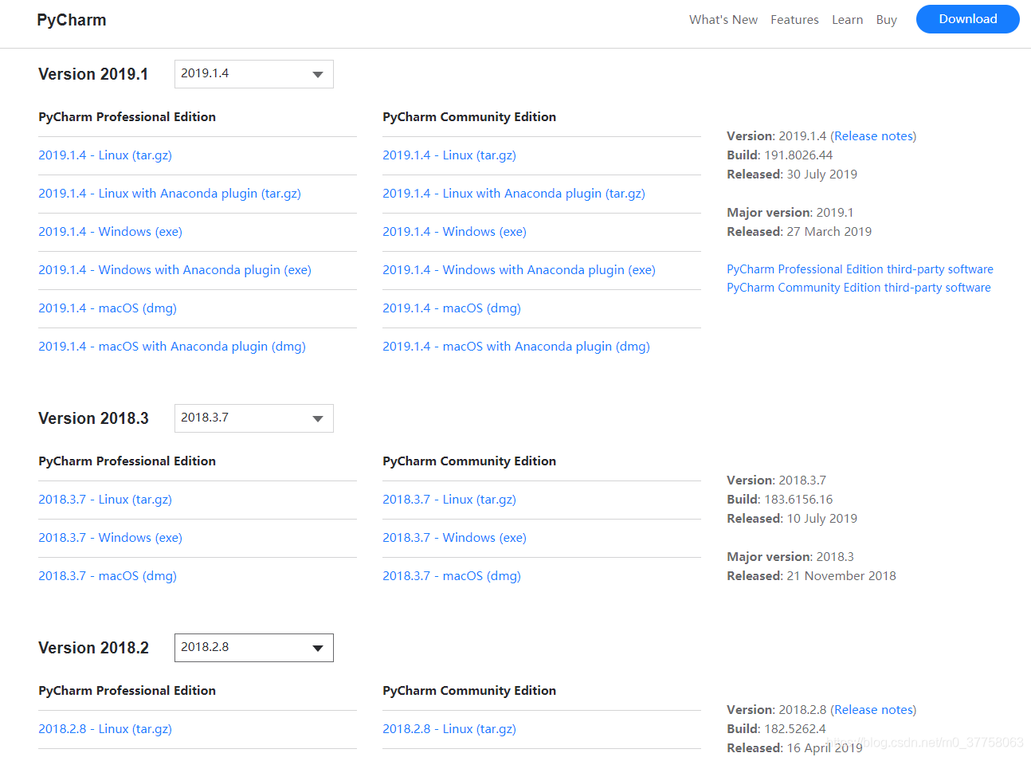The image size is (1031, 757).
Task: Open the What's New menu item
Action: pyautogui.click(x=723, y=20)
